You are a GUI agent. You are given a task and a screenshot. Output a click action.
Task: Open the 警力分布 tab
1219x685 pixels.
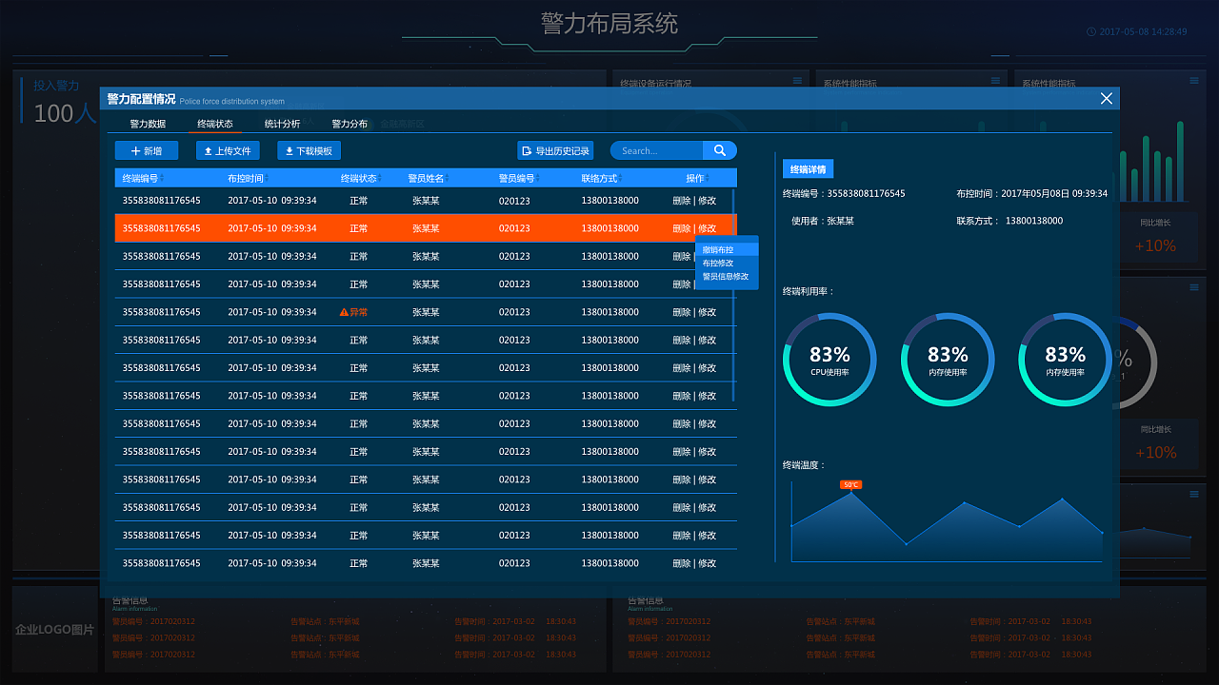[x=350, y=124]
